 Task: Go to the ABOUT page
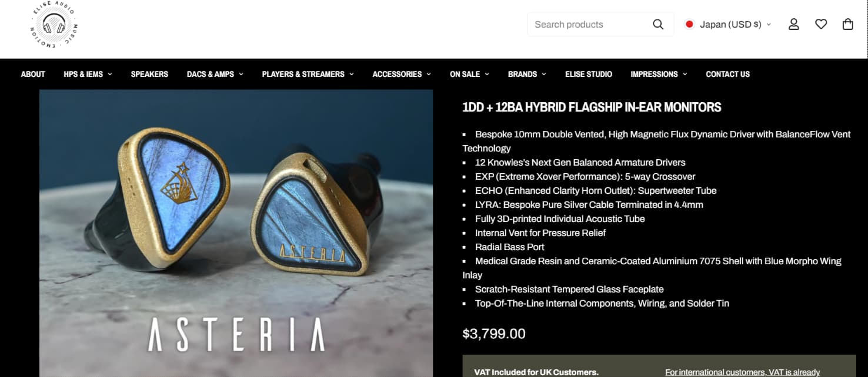(x=33, y=74)
